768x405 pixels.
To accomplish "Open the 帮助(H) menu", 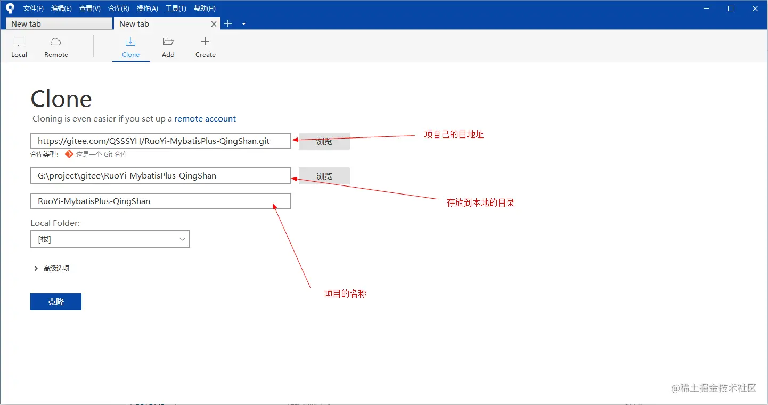I will tap(205, 9).
